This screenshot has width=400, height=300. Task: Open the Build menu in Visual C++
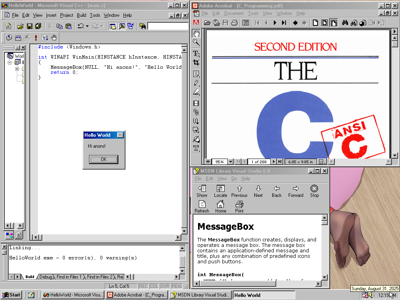(81, 15)
